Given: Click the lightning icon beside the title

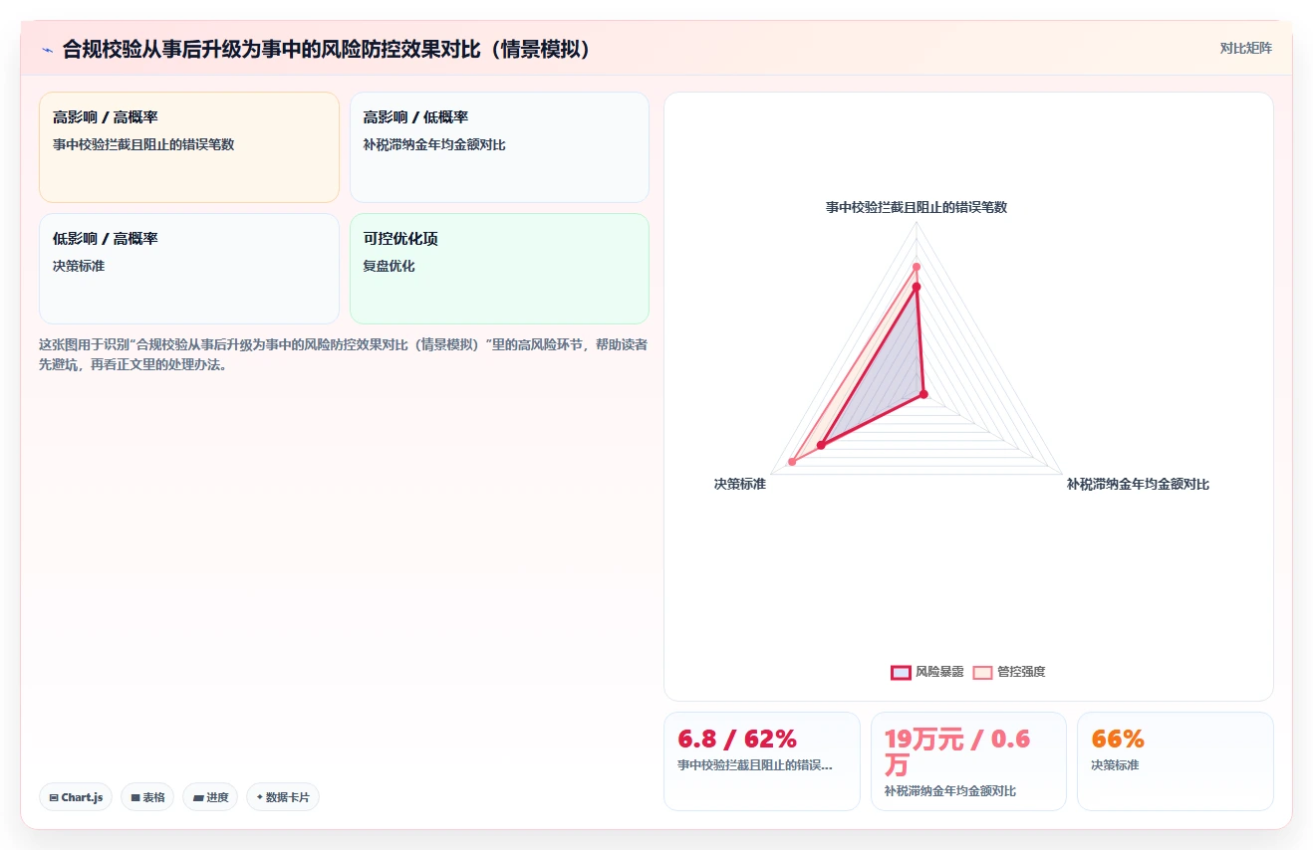Looking at the screenshot, I should 47,49.
